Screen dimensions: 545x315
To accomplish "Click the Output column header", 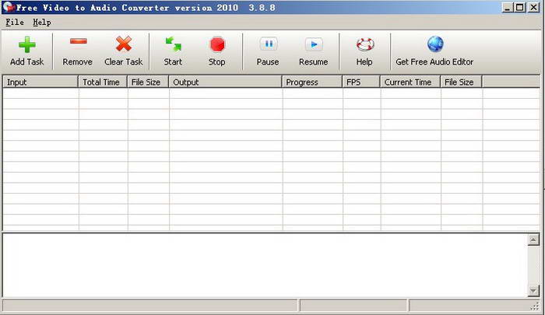I will click(x=225, y=82).
